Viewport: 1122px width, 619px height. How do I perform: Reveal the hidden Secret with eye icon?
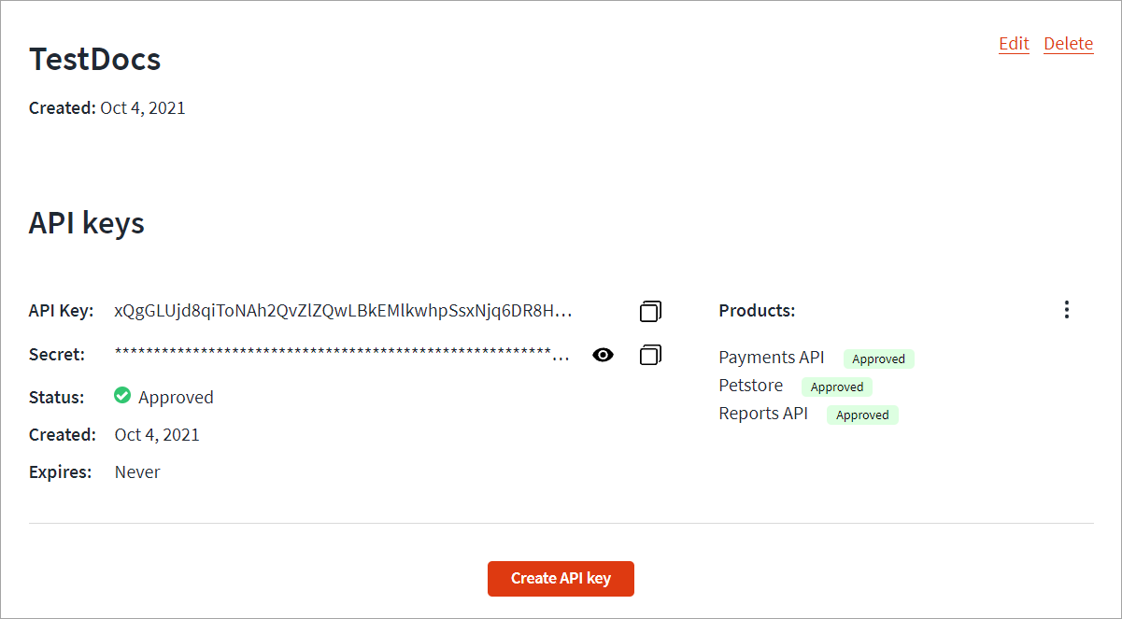(x=604, y=355)
